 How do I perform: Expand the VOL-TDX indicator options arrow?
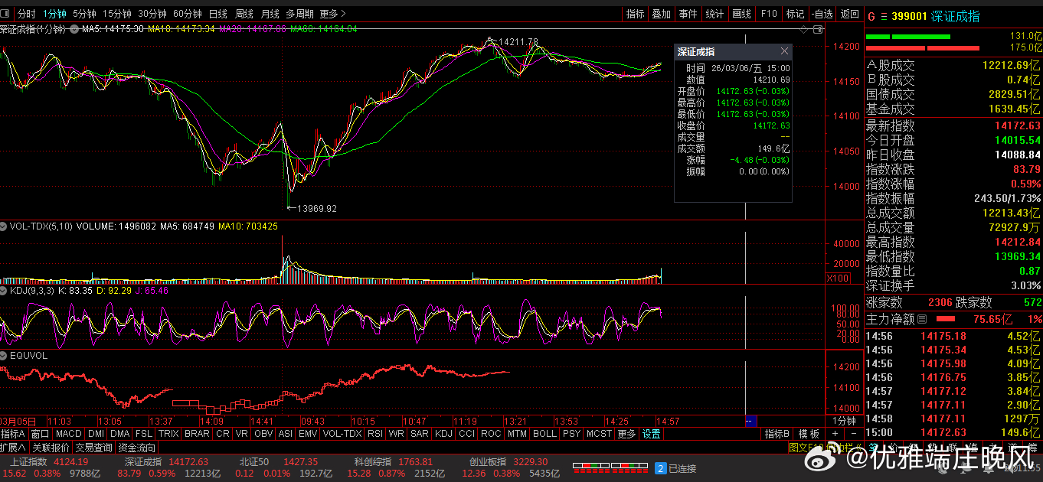coord(5,226)
